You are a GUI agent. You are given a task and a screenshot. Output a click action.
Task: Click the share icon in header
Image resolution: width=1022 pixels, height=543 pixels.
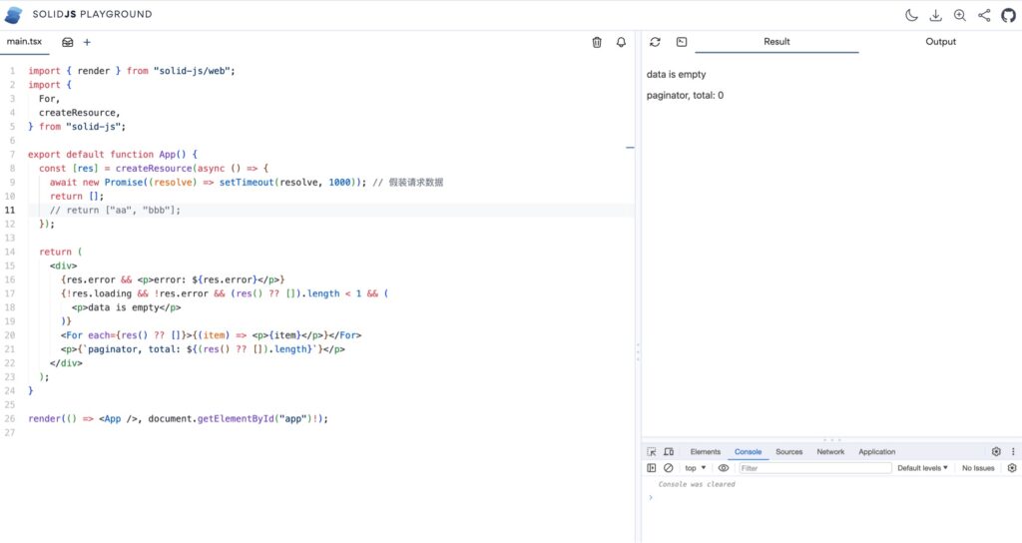tap(984, 15)
